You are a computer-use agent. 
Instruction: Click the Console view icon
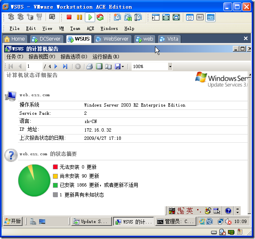tap(210, 17)
